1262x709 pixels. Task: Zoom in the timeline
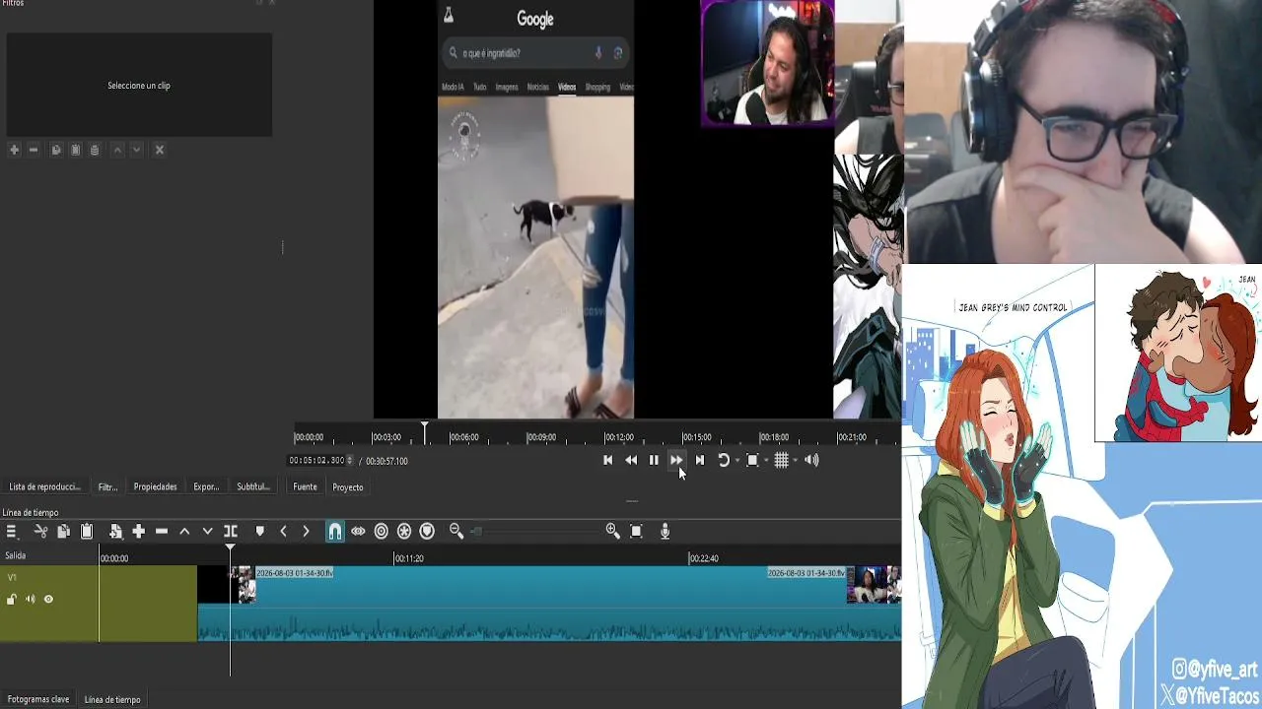click(613, 531)
